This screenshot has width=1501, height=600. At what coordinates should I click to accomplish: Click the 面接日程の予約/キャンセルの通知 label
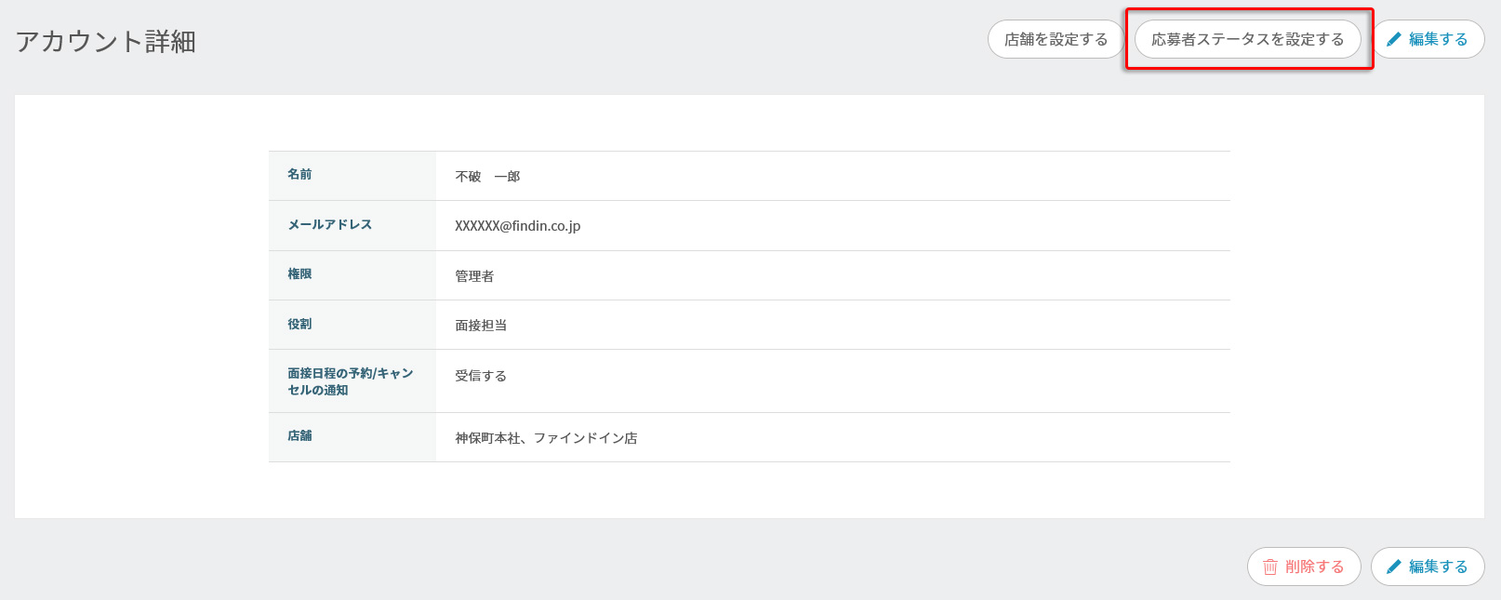[350, 381]
